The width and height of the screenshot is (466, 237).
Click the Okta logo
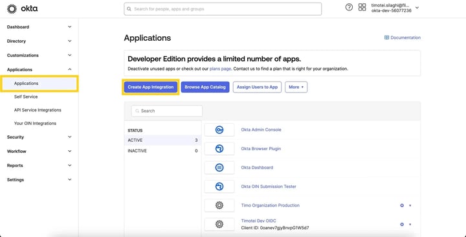(x=22, y=9)
